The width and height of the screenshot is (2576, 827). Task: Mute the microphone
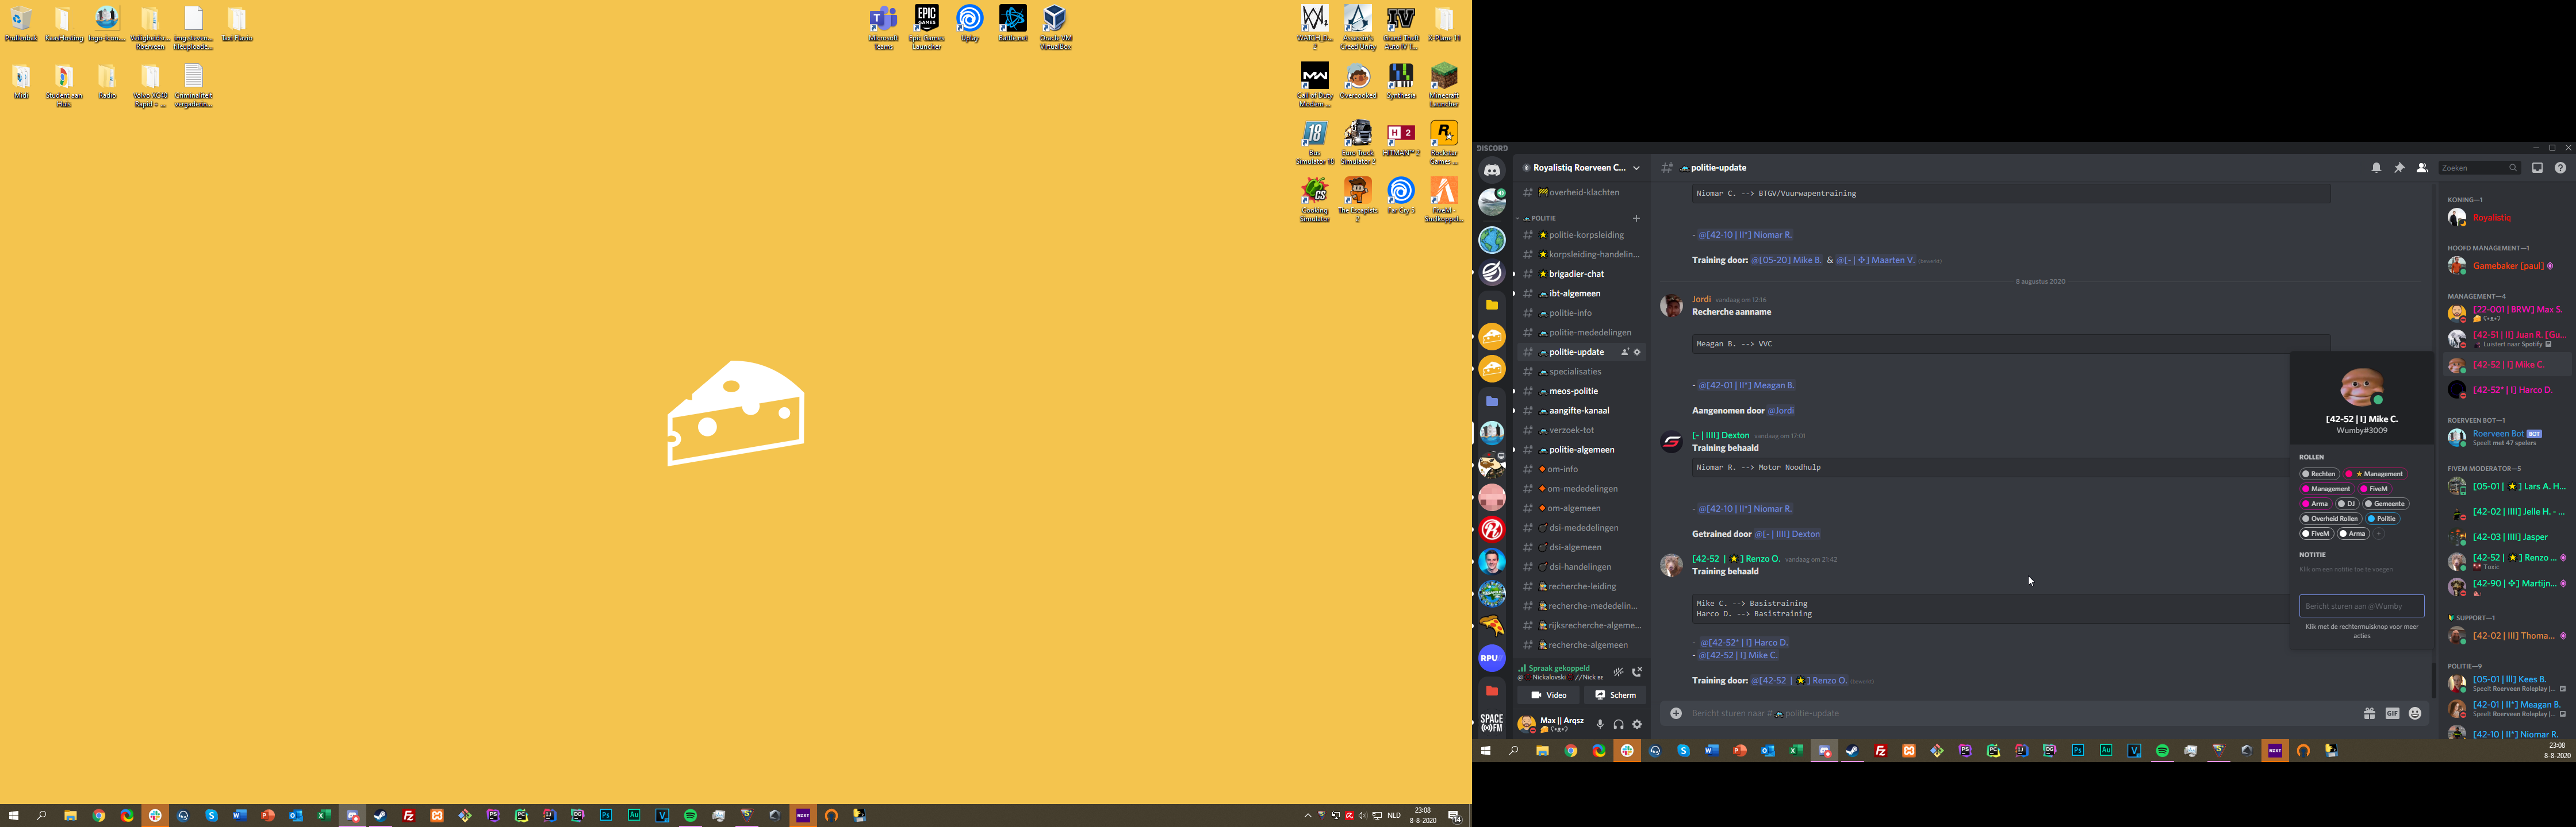click(x=1599, y=724)
